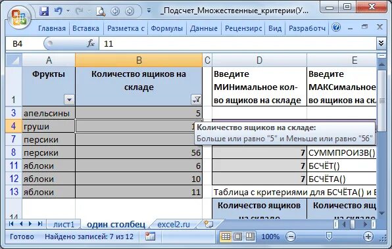Select column E header

point(342,60)
